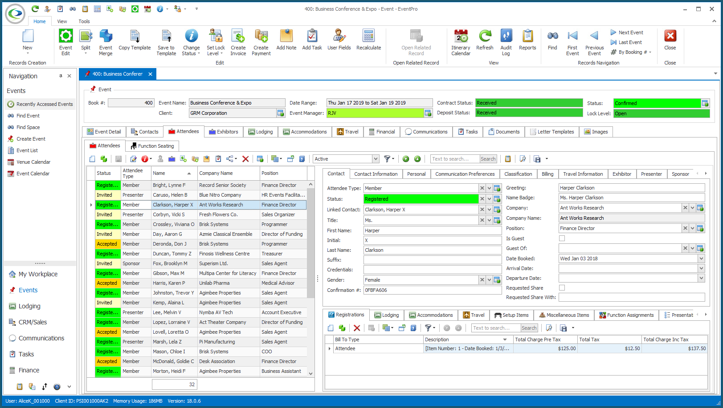
Task: Click the Next Event button
Action: [627, 32]
